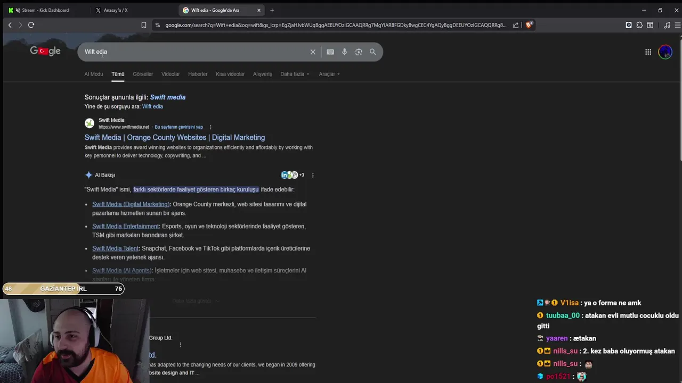Click the Google logo
The image size is (682, 383).
click(45, 51)
